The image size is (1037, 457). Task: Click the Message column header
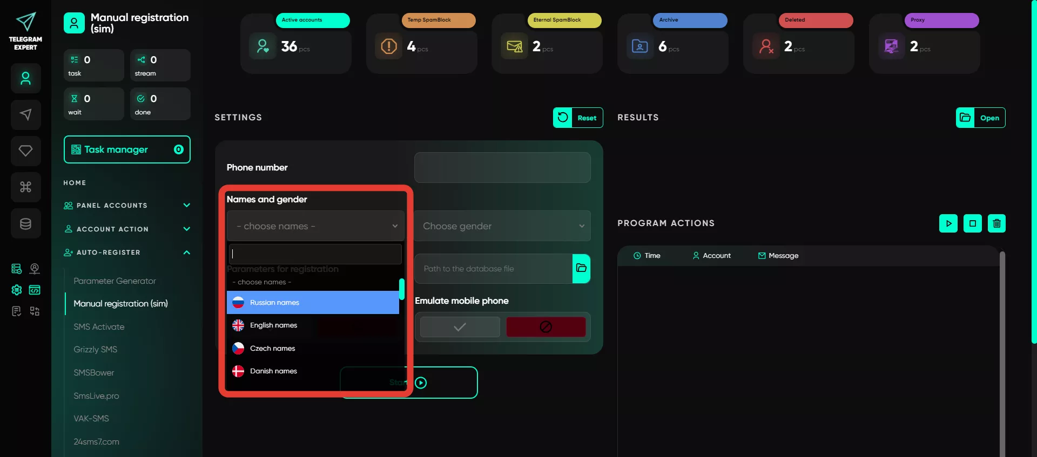778,255
